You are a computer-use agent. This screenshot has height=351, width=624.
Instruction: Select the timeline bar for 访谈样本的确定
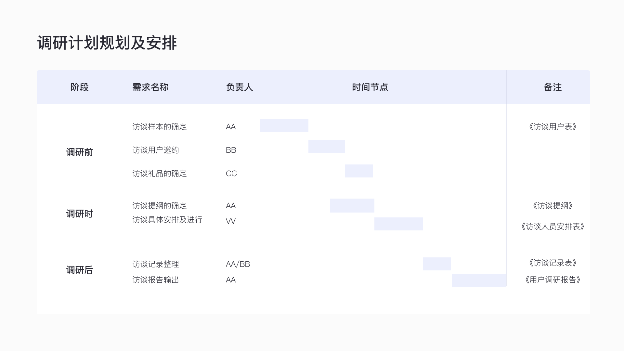click(x=284, y=125)
